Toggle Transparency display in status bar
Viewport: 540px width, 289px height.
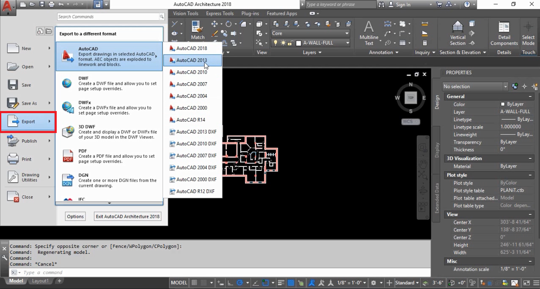[x=291, y=283]
